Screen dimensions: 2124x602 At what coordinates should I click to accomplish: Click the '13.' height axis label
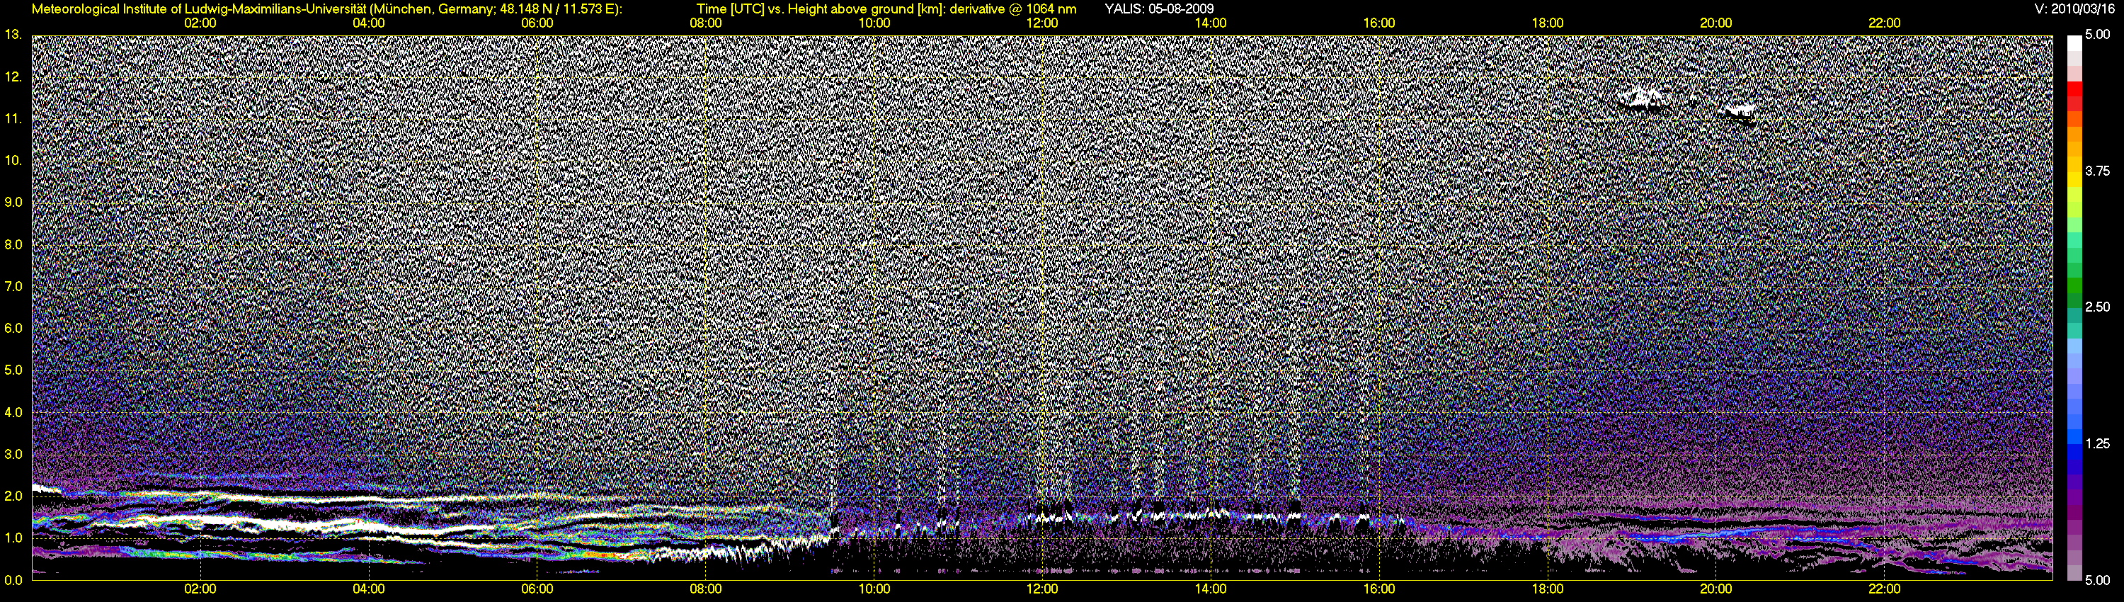[x=12, y=35]
